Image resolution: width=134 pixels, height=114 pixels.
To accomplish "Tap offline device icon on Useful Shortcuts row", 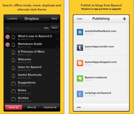I will point(57,78).
